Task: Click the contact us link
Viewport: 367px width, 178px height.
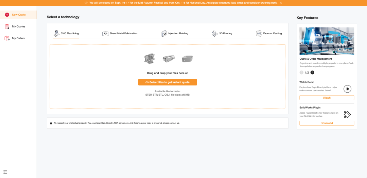Action: tap(174, 123)
